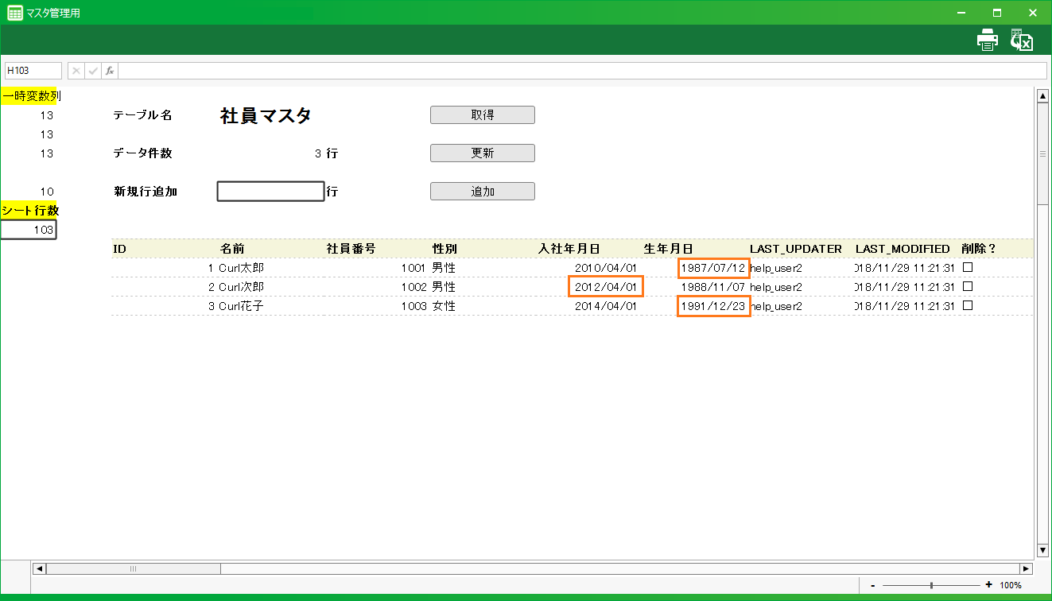The image size is (1052, 601).
Task: Click the zoom out minus icon
Action: tap(873, 585)
